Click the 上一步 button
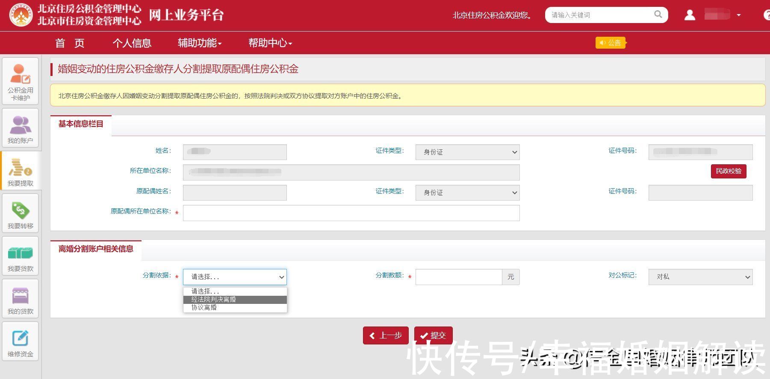This screenshot has width=770, height=379. (386, 335)
